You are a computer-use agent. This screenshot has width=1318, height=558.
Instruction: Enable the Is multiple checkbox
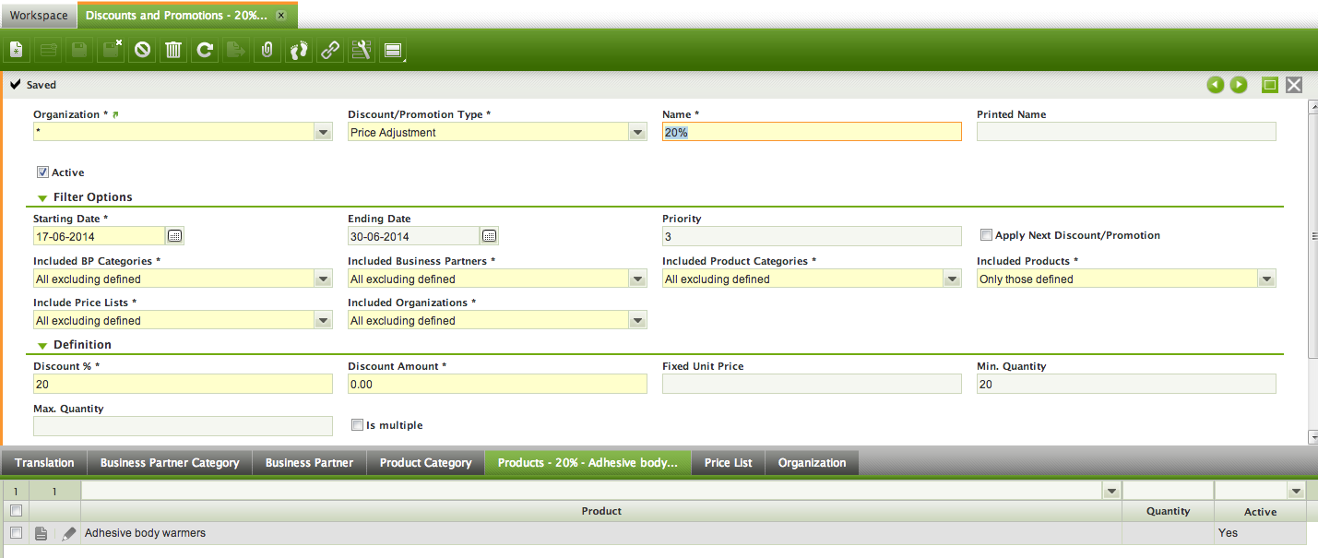[357, 425]
